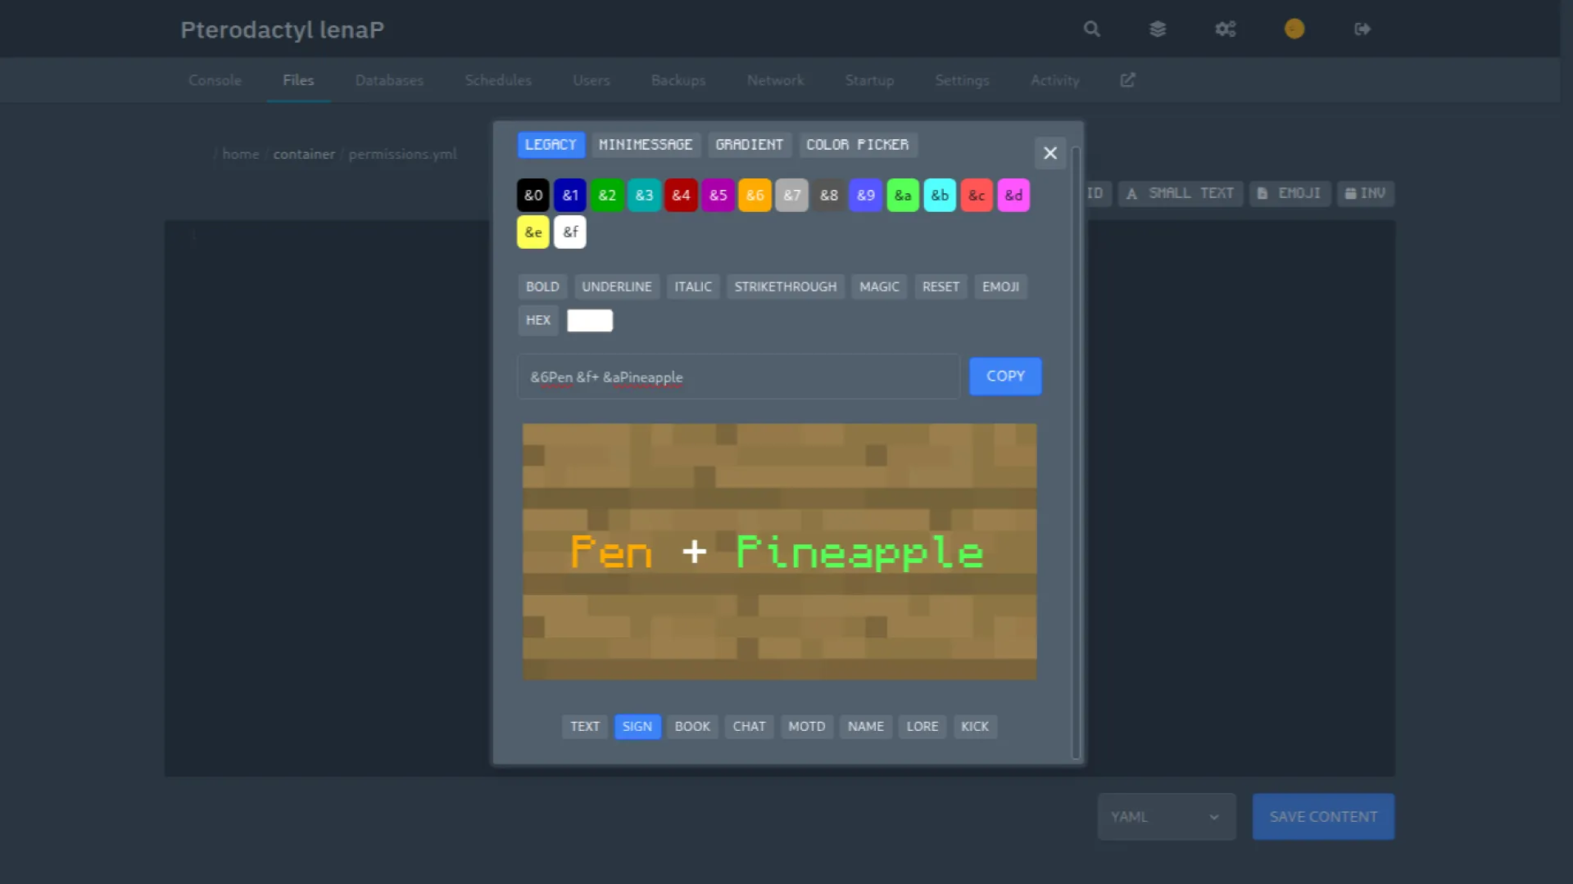Click the external link icon in navigation
Viewport: 1573px width, 884px height.
(1128, 80)
